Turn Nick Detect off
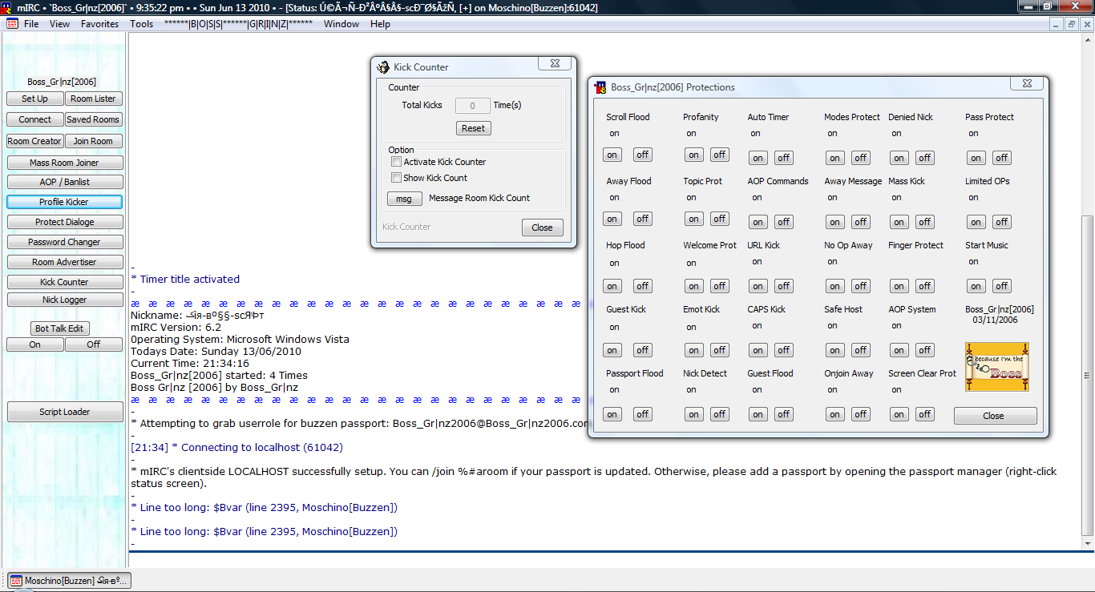The image size is (1095, 592). pyautogui.click(x=720, y=414)
